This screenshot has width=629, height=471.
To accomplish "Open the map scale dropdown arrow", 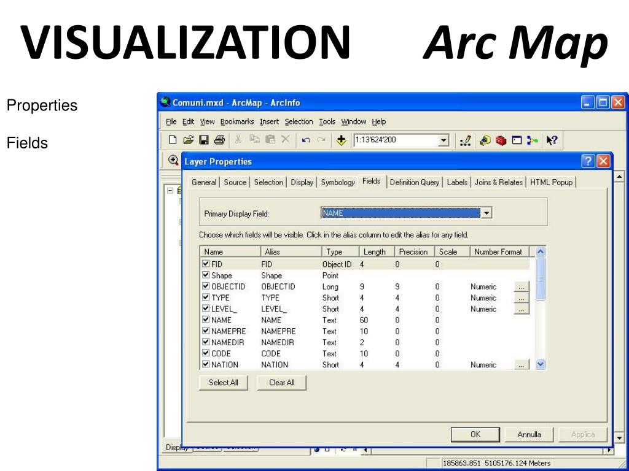I will 443,140.
